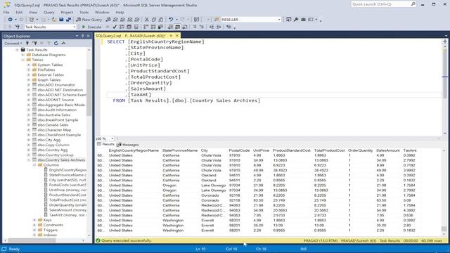Open the Window menu

pyautogui.click(x=102, y=13)
